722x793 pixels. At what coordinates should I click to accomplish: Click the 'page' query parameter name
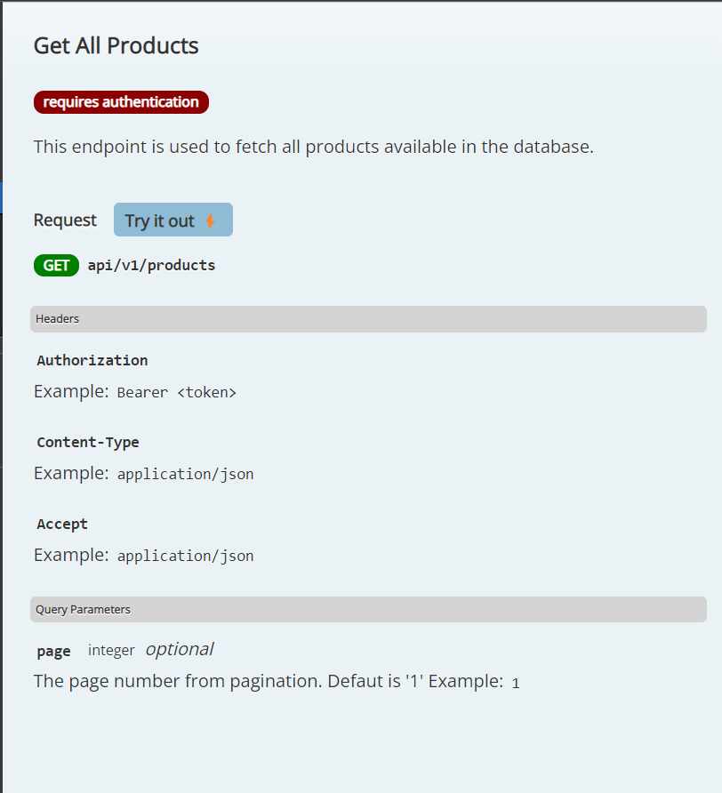53,650
